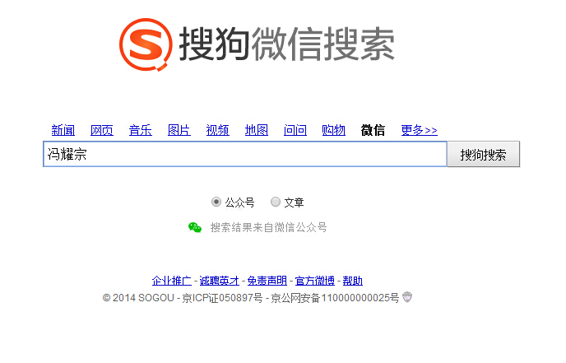Open the 企业推广 footer link
Screen dimensions: 566x363
tap(172, 281)
